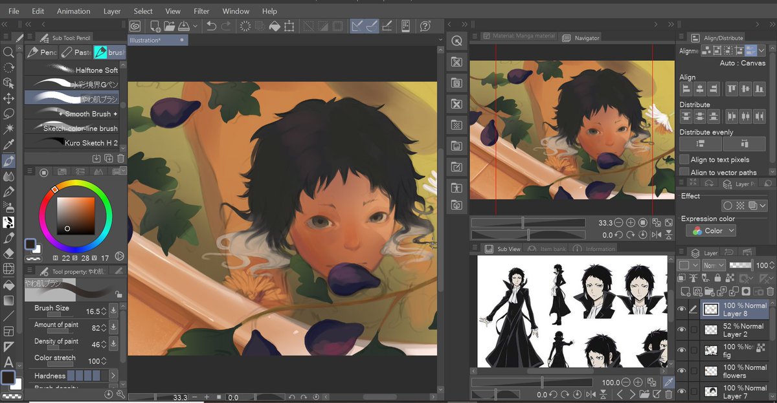Toggle visibility of fig layer

point(681,351)
